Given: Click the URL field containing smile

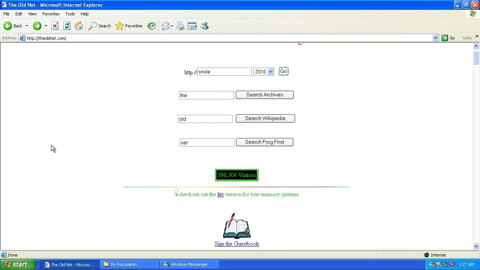Looking at the screenshot, I should [x=225, y=72].
